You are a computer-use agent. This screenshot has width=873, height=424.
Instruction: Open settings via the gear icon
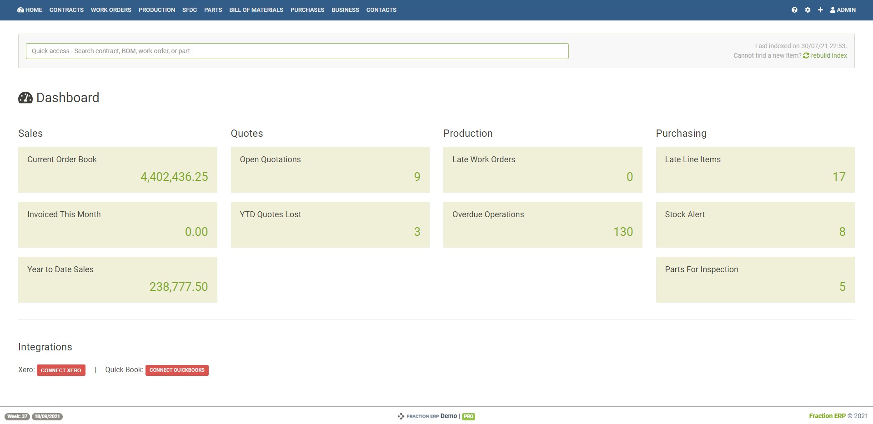pos(808,10)
